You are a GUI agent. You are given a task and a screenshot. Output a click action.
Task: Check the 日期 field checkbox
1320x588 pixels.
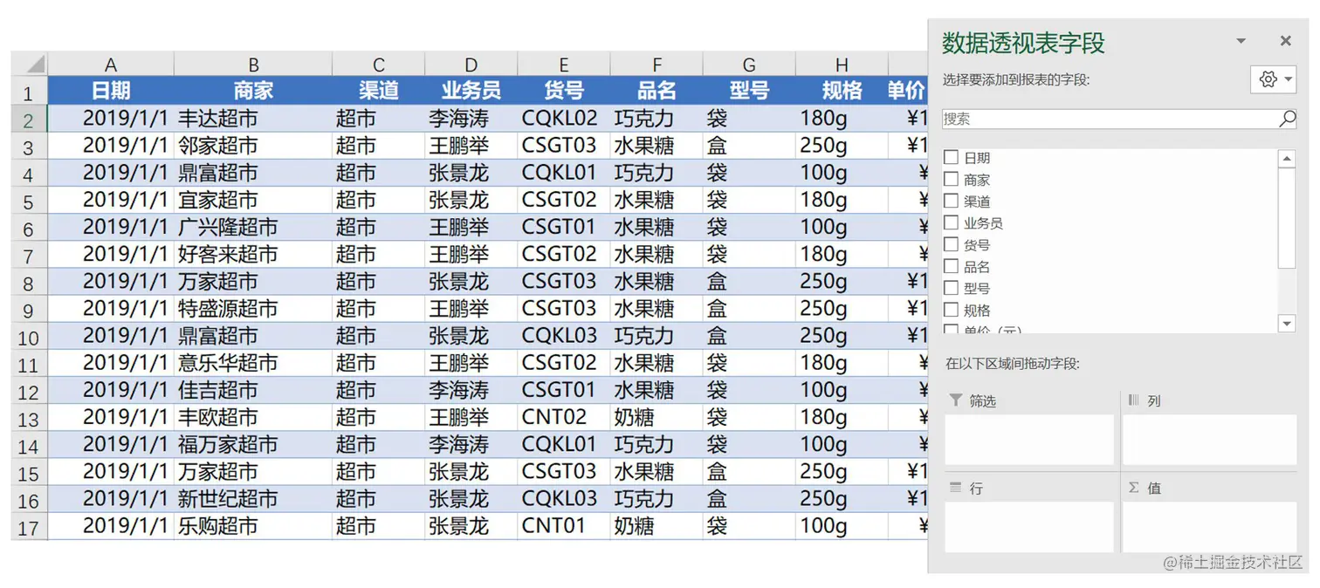coord(952,157)
